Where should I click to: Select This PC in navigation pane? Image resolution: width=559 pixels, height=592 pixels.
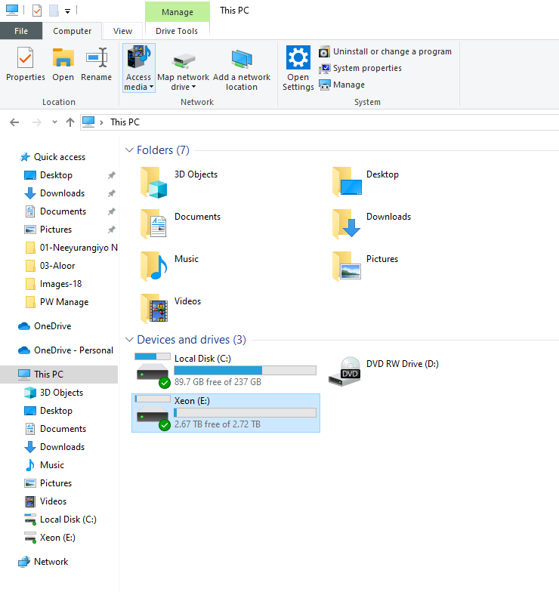59,375
